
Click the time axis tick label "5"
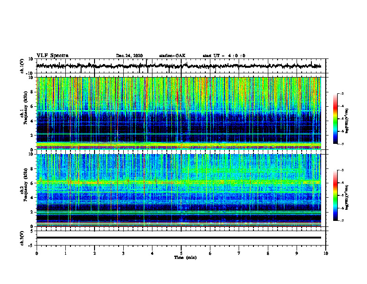pos(181,253)
